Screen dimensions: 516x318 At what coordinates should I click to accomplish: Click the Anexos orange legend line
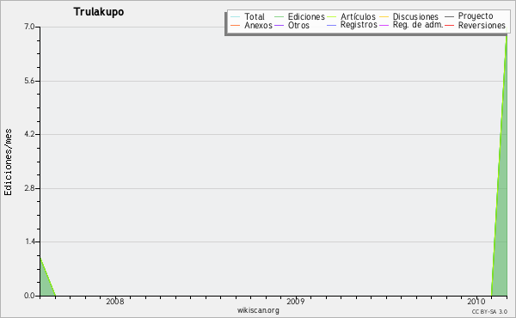point(236,25)
